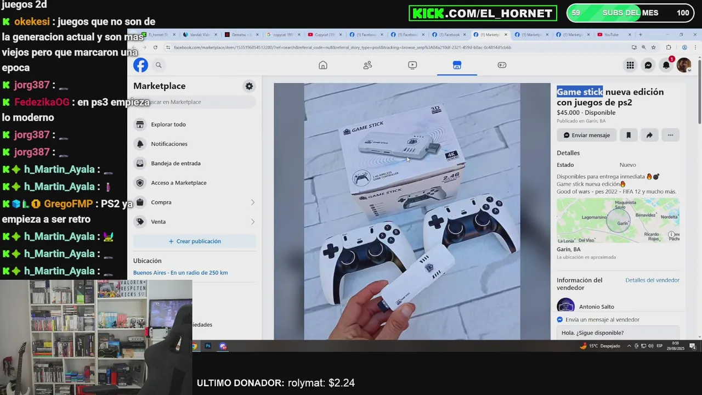The height and width of the screenshot is (395, 702).
Task: Switch to the El_hornet browser tab
Action: click(158, 35)
